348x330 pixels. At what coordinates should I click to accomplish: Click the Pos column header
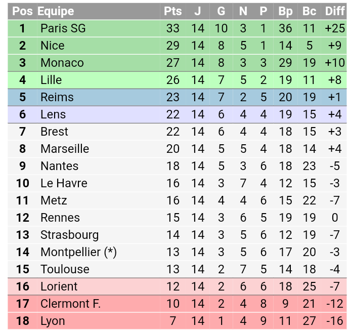(22, 11)
